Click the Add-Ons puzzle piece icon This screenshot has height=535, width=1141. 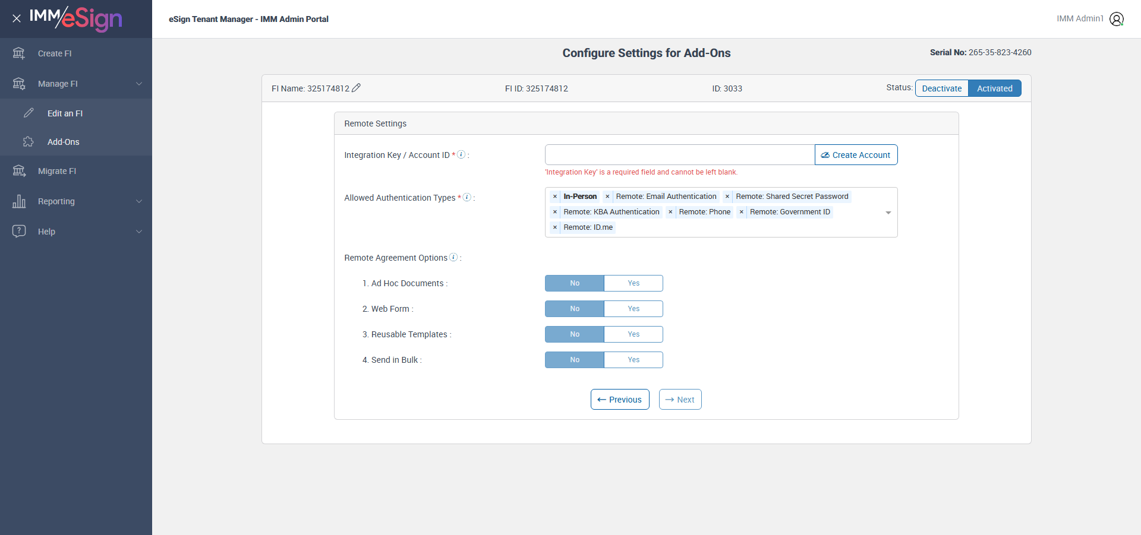pos(29,141)
